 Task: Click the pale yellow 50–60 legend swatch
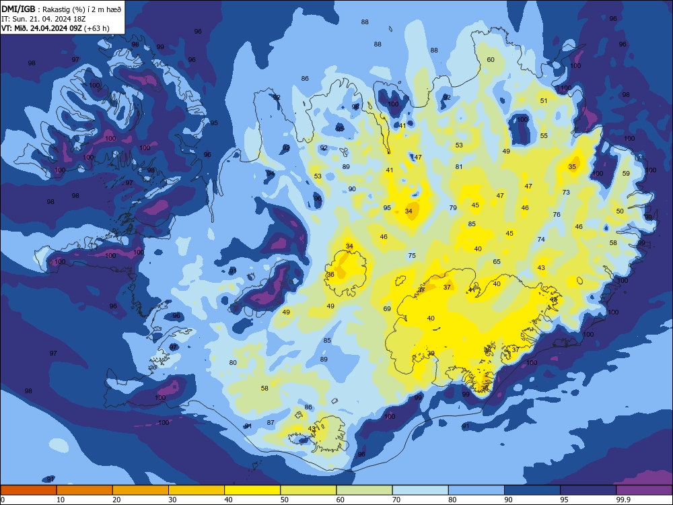309,490
